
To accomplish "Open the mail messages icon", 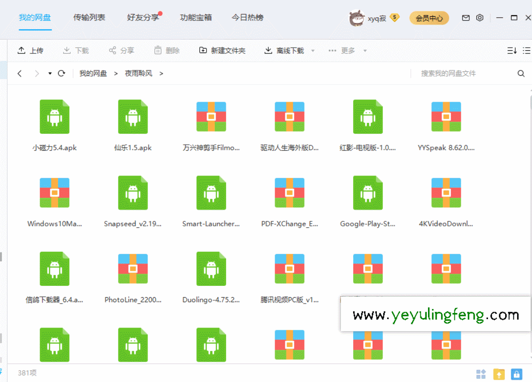I will coord(466,18).
